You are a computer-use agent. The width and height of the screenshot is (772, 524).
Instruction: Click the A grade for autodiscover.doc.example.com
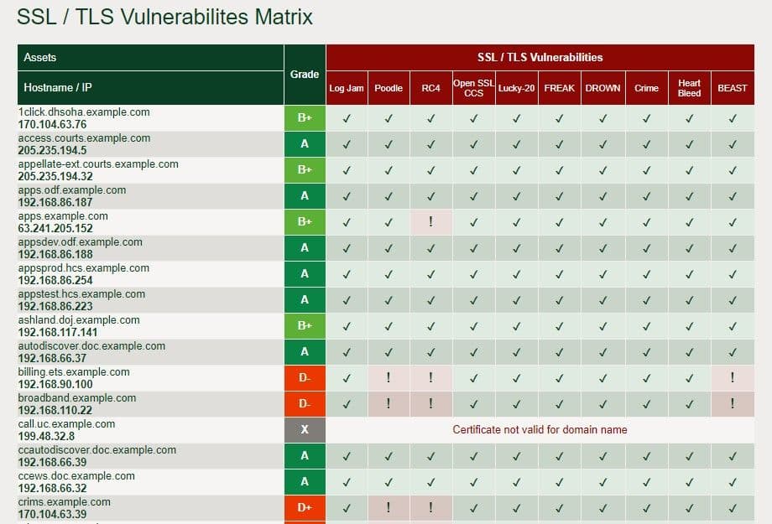coord(305,351)
